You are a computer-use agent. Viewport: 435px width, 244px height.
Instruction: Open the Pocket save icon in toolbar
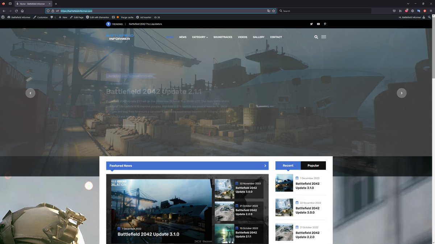point(394,11)
